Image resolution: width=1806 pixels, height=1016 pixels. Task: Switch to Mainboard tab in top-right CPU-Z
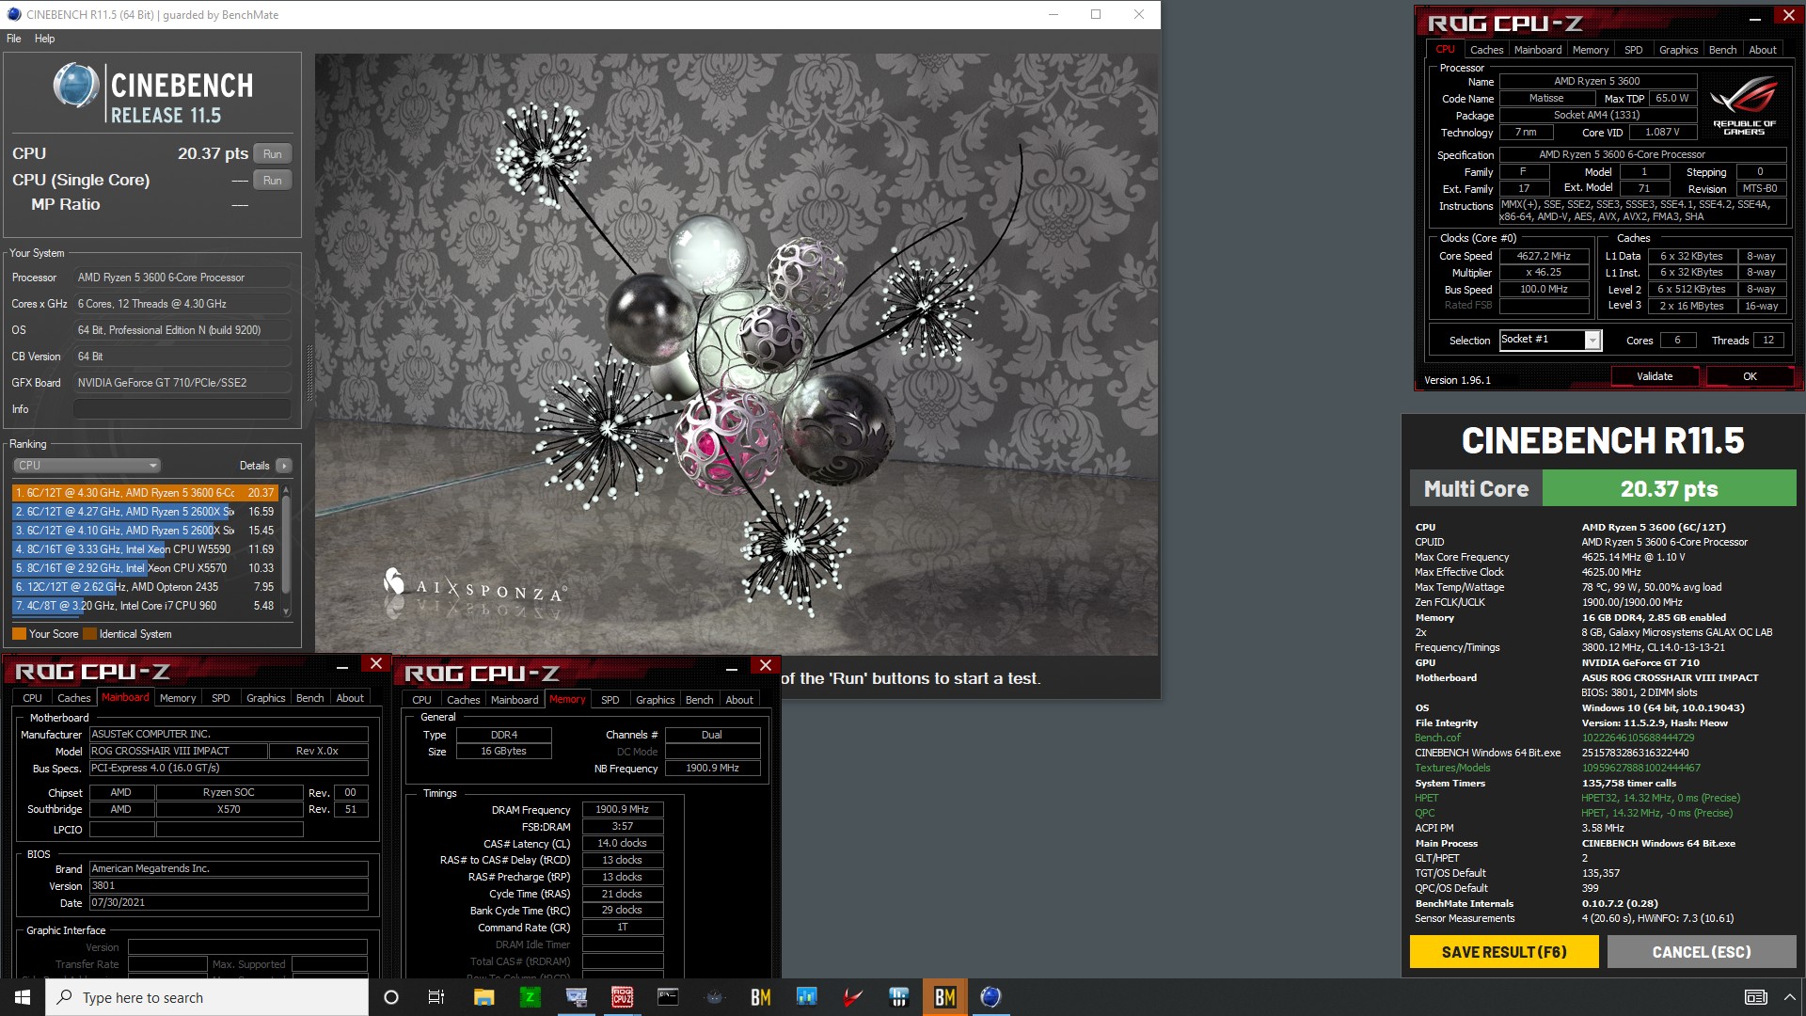[1538, 50]
